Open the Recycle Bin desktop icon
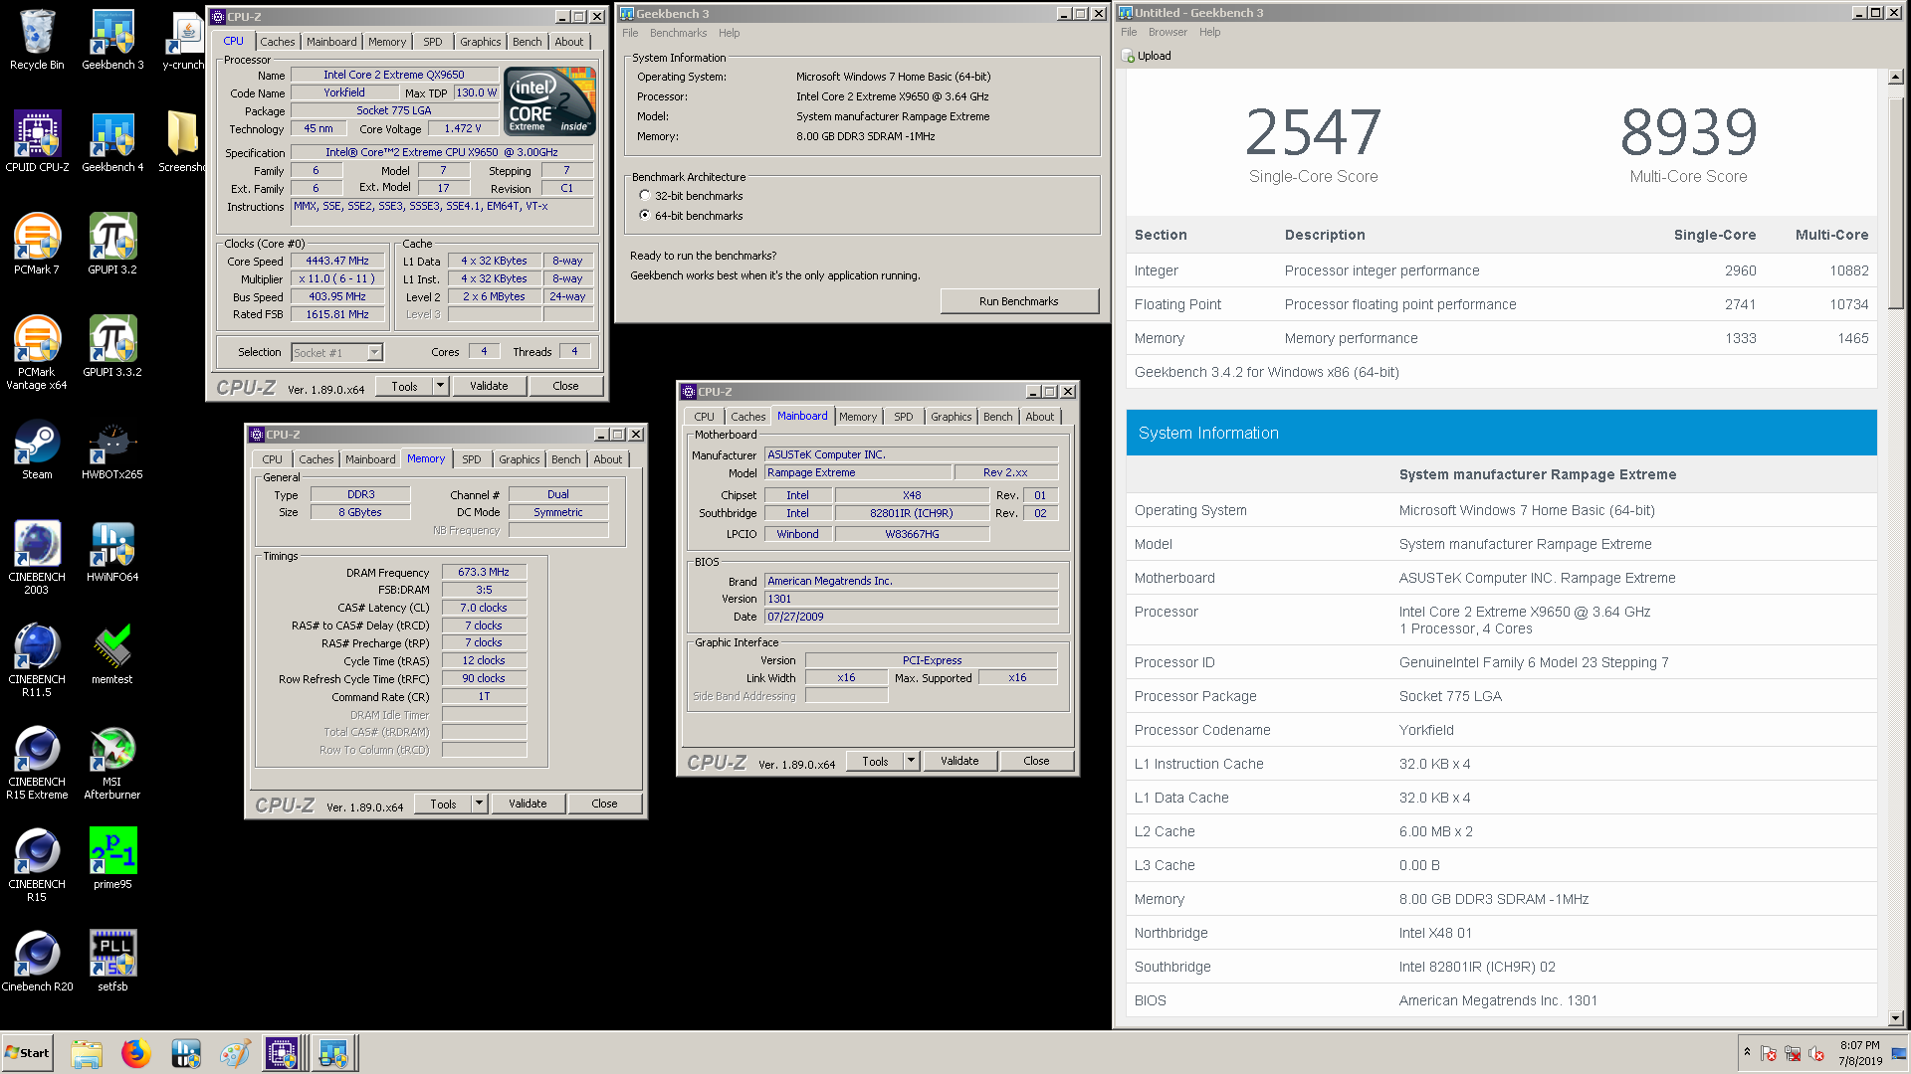This screenshot has height=1074, width=1911. coord(37,40)
